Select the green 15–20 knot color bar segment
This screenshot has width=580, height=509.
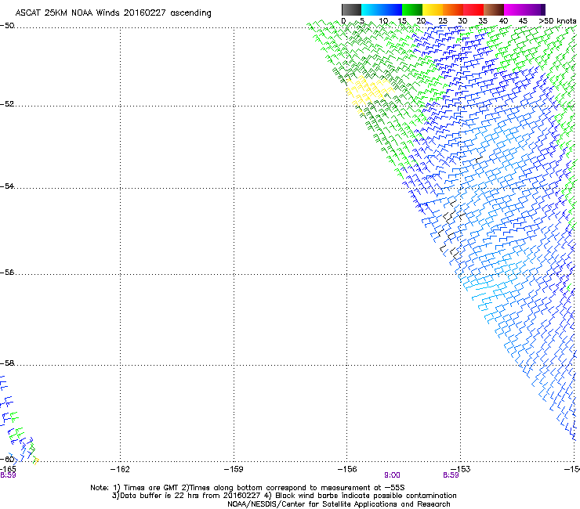click(412, 9)
